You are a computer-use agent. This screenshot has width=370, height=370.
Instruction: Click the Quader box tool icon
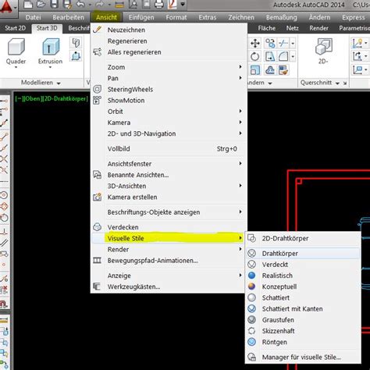pyautogui.click(x=16, y=47)
